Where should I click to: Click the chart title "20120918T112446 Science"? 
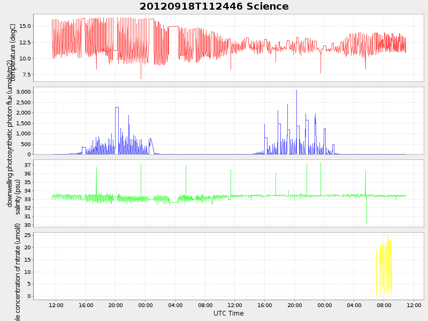(214, 6)
